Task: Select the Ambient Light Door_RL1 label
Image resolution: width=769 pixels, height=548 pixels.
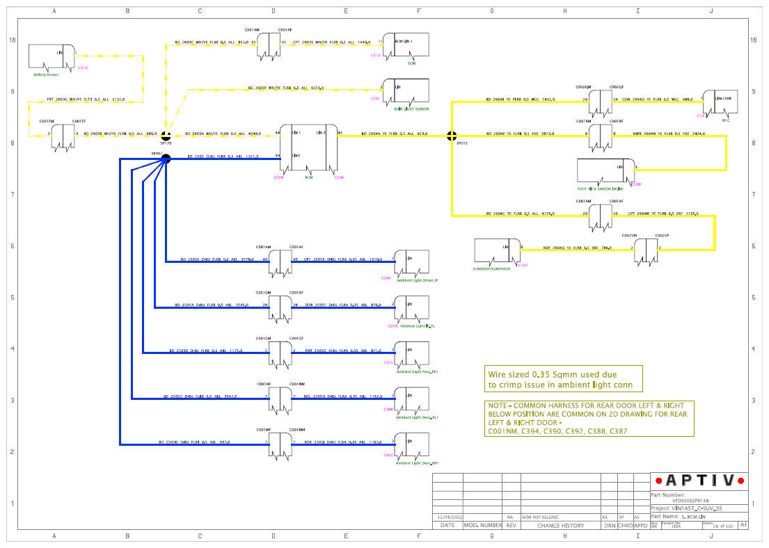Action: (x=417, y=417)
